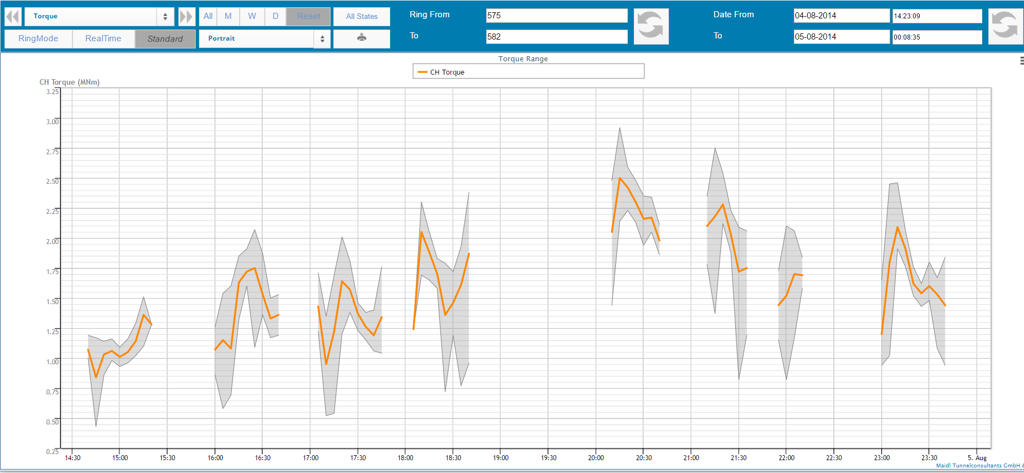This screenshot has width=1024, height=473.
Task: Enable RealTime mode
Action: 103,38
